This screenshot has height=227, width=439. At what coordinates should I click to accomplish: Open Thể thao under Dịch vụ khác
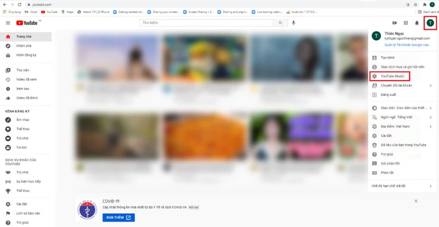26,191
